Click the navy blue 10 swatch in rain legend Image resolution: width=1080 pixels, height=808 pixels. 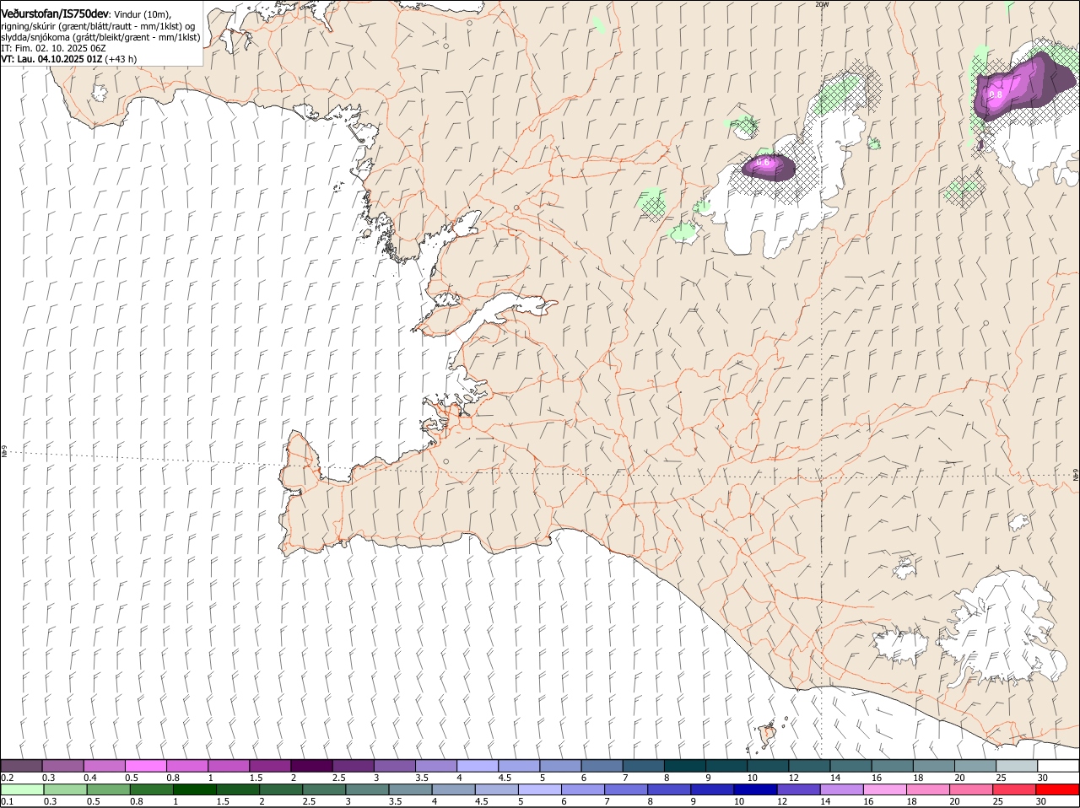[755, 789]
